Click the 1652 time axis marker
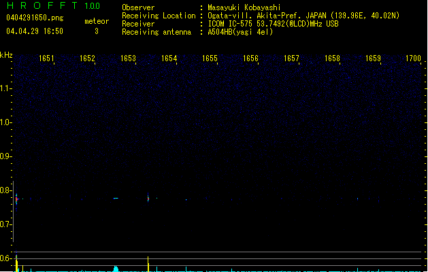428x272 pixels. pos(87,58)
